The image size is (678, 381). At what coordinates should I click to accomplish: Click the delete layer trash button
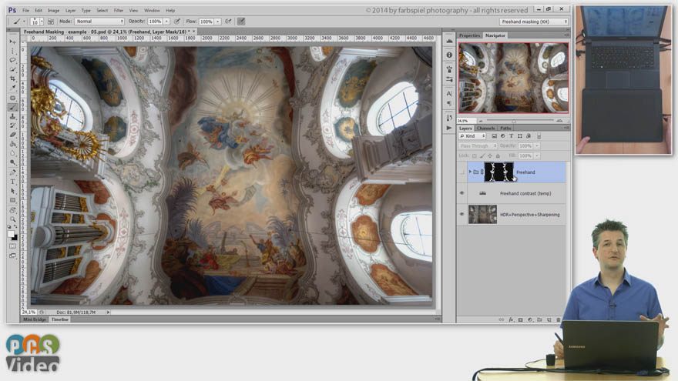(x=559, y=320)
